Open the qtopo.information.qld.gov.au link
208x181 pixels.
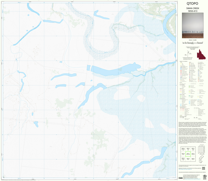(185, 169)
